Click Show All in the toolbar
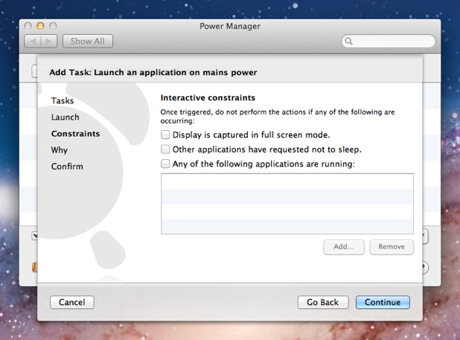The width and height of the screenshot is (460, 340). pos(88,42)
